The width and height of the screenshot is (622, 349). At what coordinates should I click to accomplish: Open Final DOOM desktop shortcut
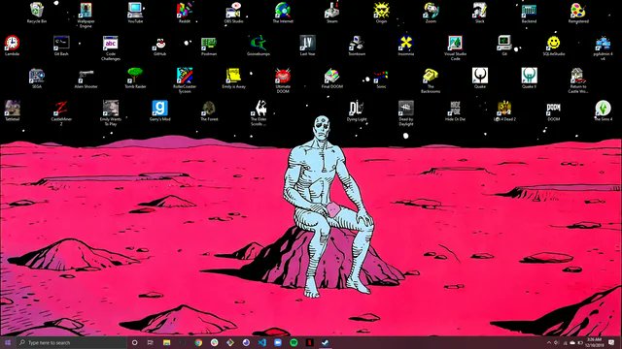pyautogui.click(x=332, y=78)
